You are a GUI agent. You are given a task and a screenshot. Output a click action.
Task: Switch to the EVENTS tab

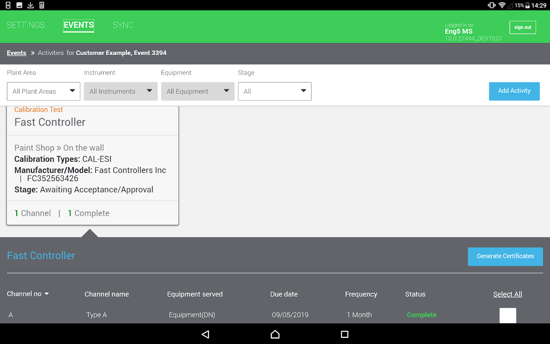click(79, 25)
